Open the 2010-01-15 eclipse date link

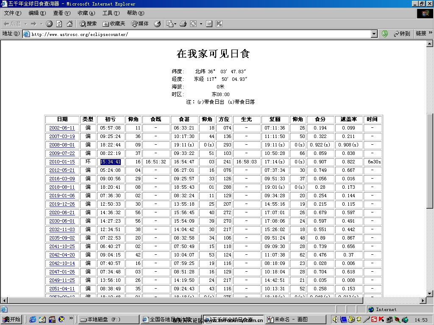tap(62, 162)
